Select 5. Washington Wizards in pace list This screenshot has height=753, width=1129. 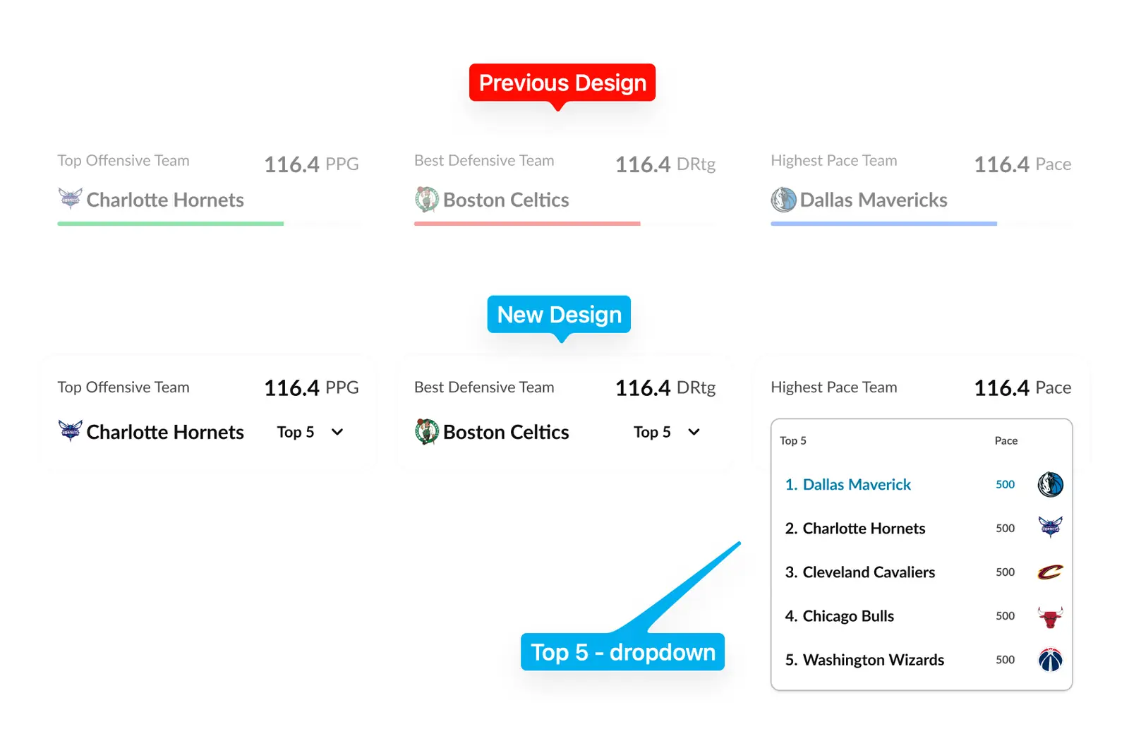(x=922, y=659)
